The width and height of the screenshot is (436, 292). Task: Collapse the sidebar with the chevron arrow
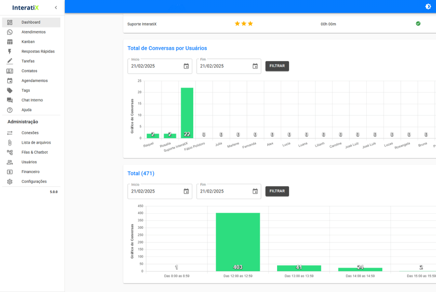(x=56, y=8)
